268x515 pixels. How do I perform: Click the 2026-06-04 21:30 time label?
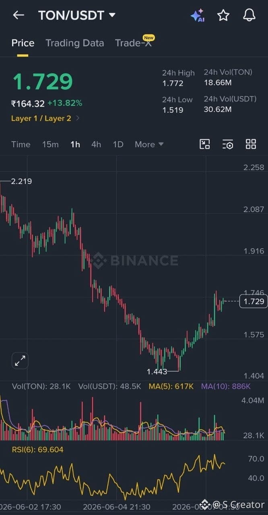pyautogui.click(x=117, y=507)
